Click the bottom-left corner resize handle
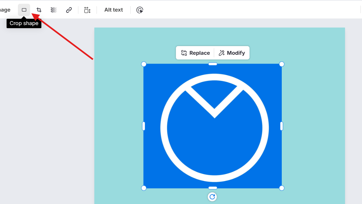Screen dimensions: 362x204 pos(144,188)
